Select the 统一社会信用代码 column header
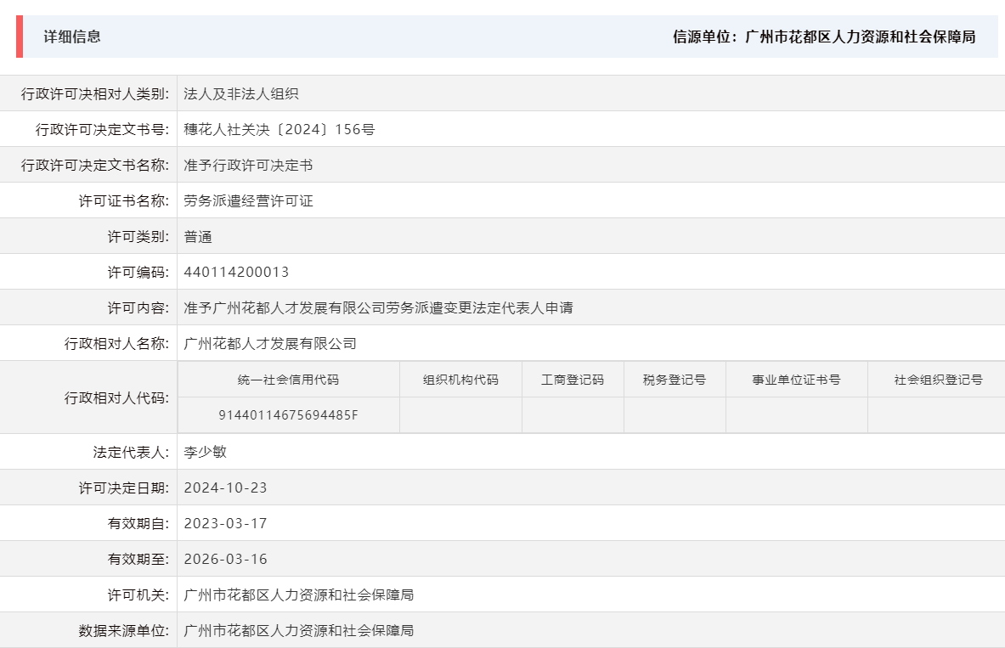The width and height of the screenshot is (1005, 648). pyautogui.click(x=288, y=380)
